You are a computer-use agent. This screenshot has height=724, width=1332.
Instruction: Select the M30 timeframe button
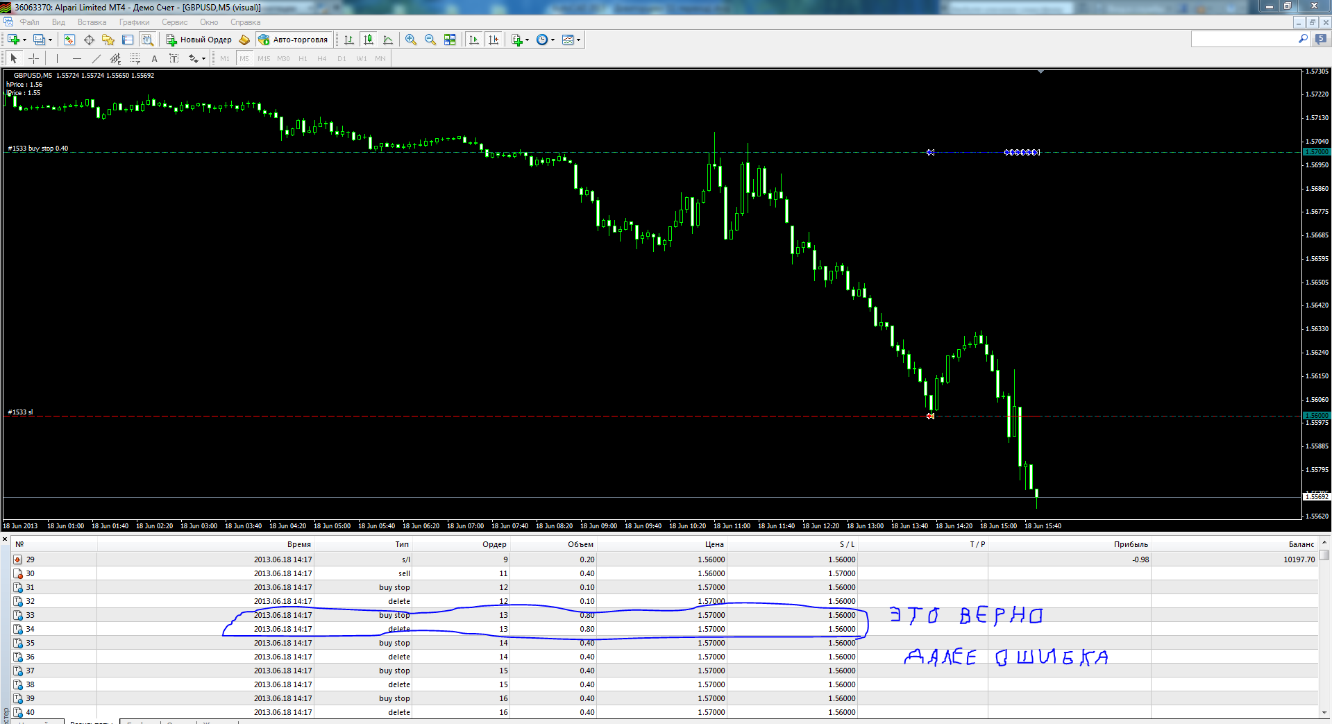(283, 58)
